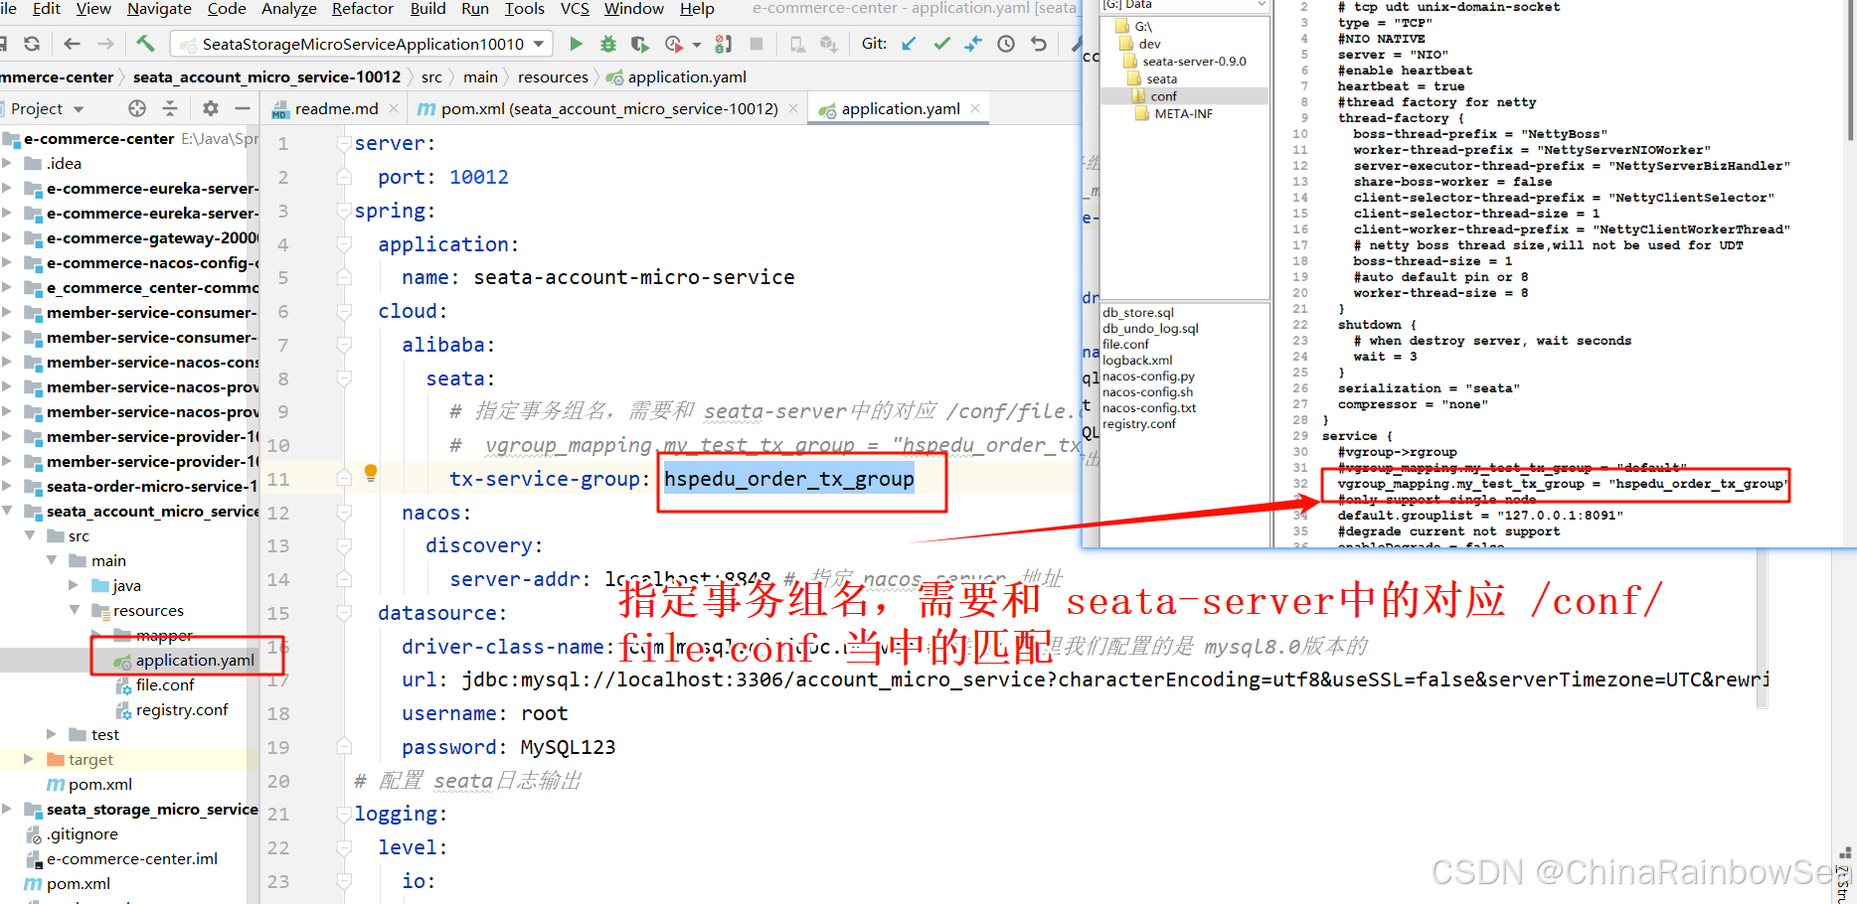Open the Edit menu
The image size is (1857, 904).
(47, 9)
